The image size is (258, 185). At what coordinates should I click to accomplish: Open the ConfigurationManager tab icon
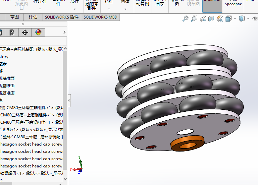click(x=12, y=32)
